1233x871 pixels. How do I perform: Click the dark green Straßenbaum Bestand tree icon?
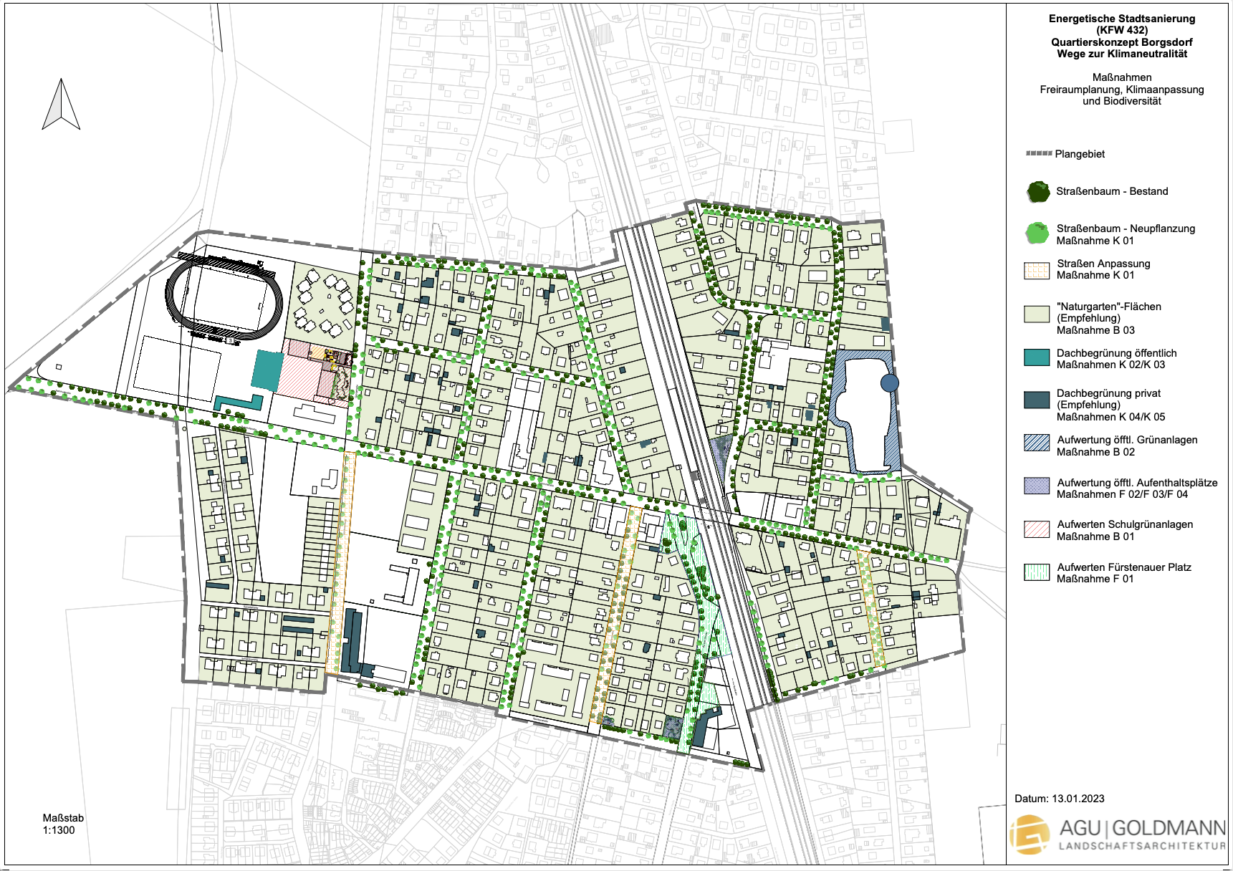point(1037,192)
